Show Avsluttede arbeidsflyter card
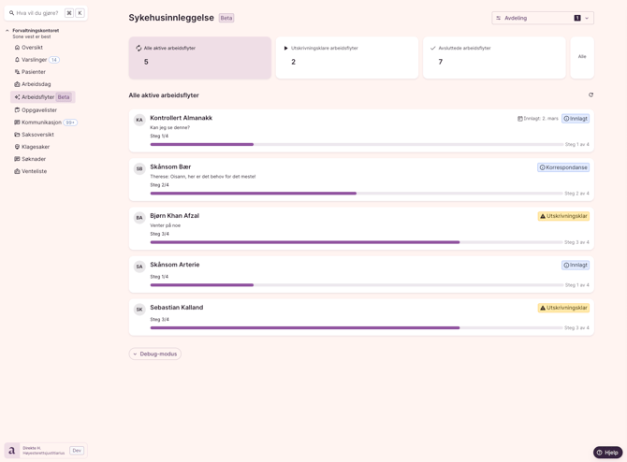This screenshot has height=462, width=627. pyautogui.click(x=494, y=57)
